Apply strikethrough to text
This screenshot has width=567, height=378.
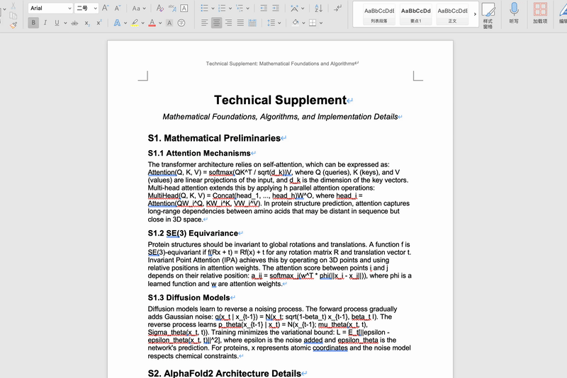[x=74, y=23]
